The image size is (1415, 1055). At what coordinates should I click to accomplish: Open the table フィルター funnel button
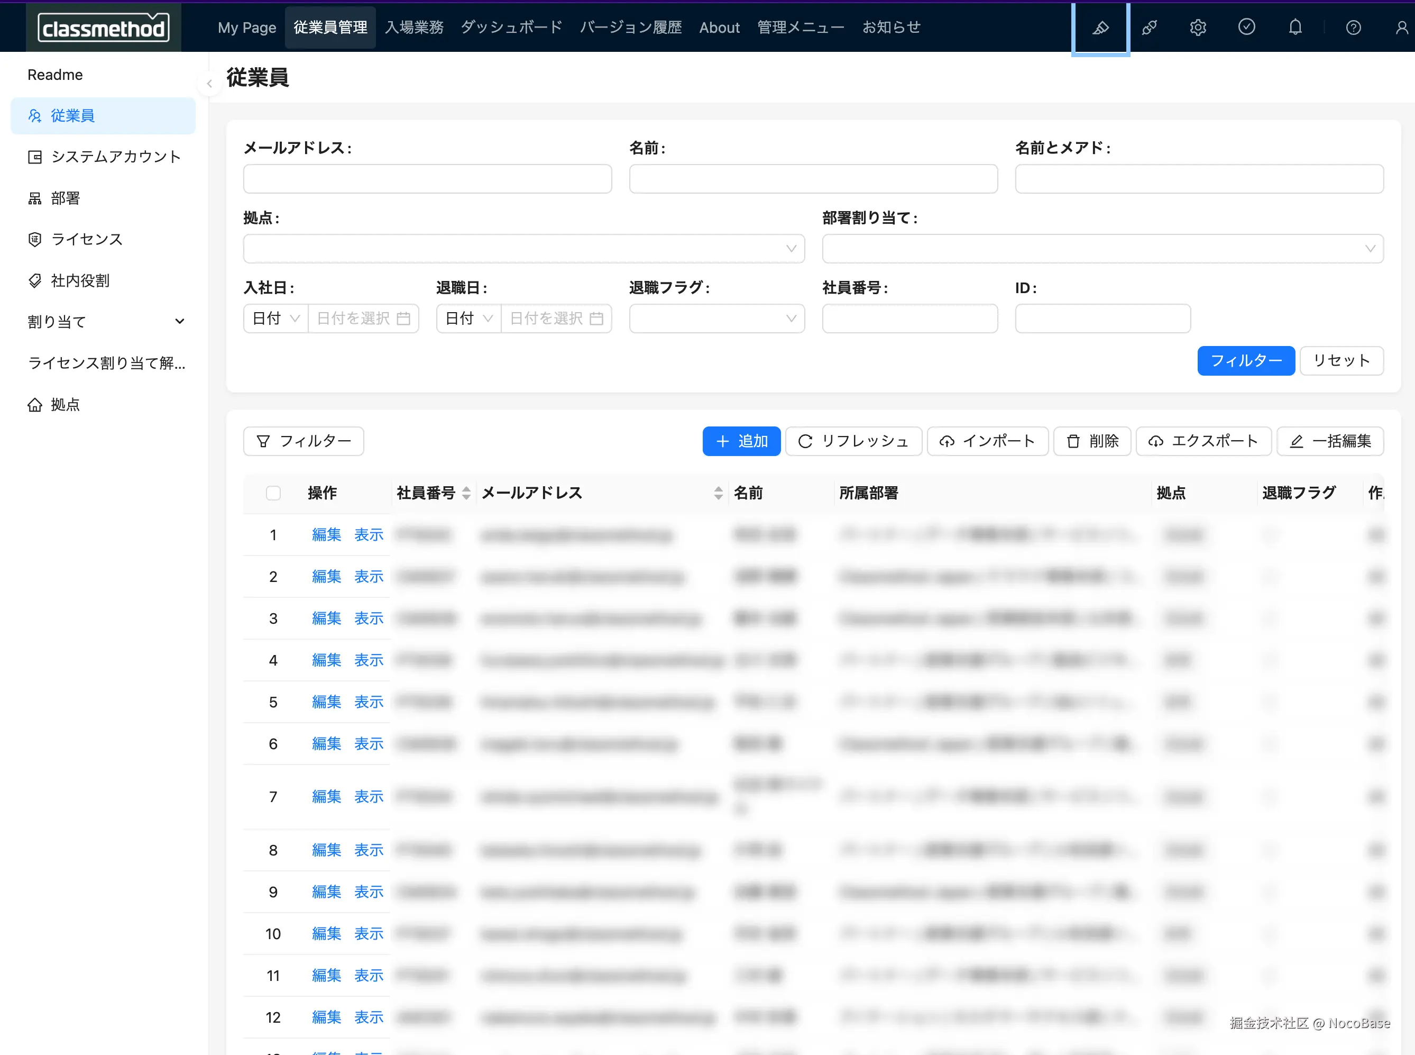pyautogui.click(x=304, y=441)
